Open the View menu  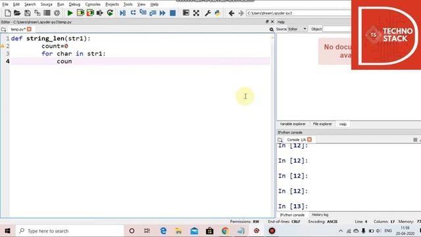[x=141, y=5]
